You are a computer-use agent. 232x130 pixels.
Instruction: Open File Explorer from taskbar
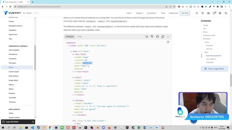20,127
